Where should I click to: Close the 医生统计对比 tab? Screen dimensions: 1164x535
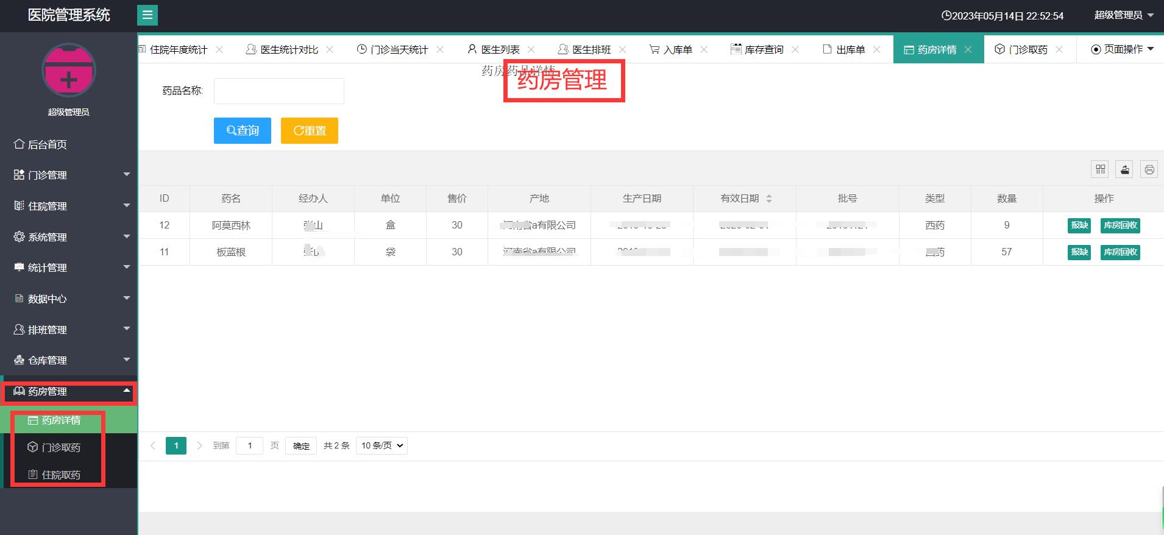pyautogui.click(x=330, y=49)
